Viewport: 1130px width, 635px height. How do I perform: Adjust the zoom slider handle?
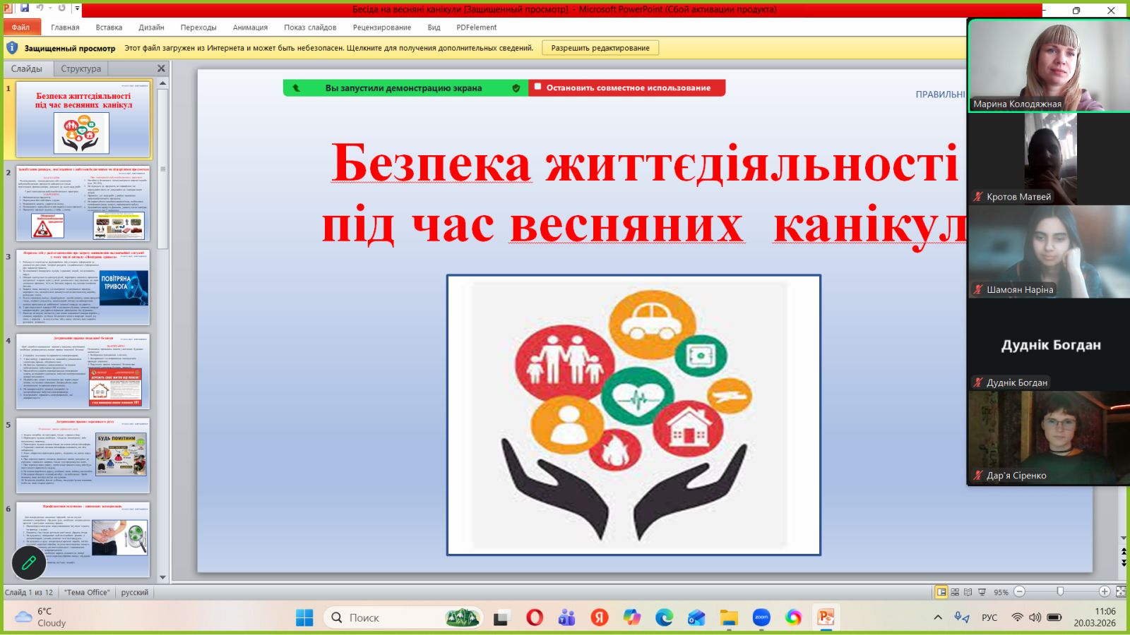coord(1060,591)
